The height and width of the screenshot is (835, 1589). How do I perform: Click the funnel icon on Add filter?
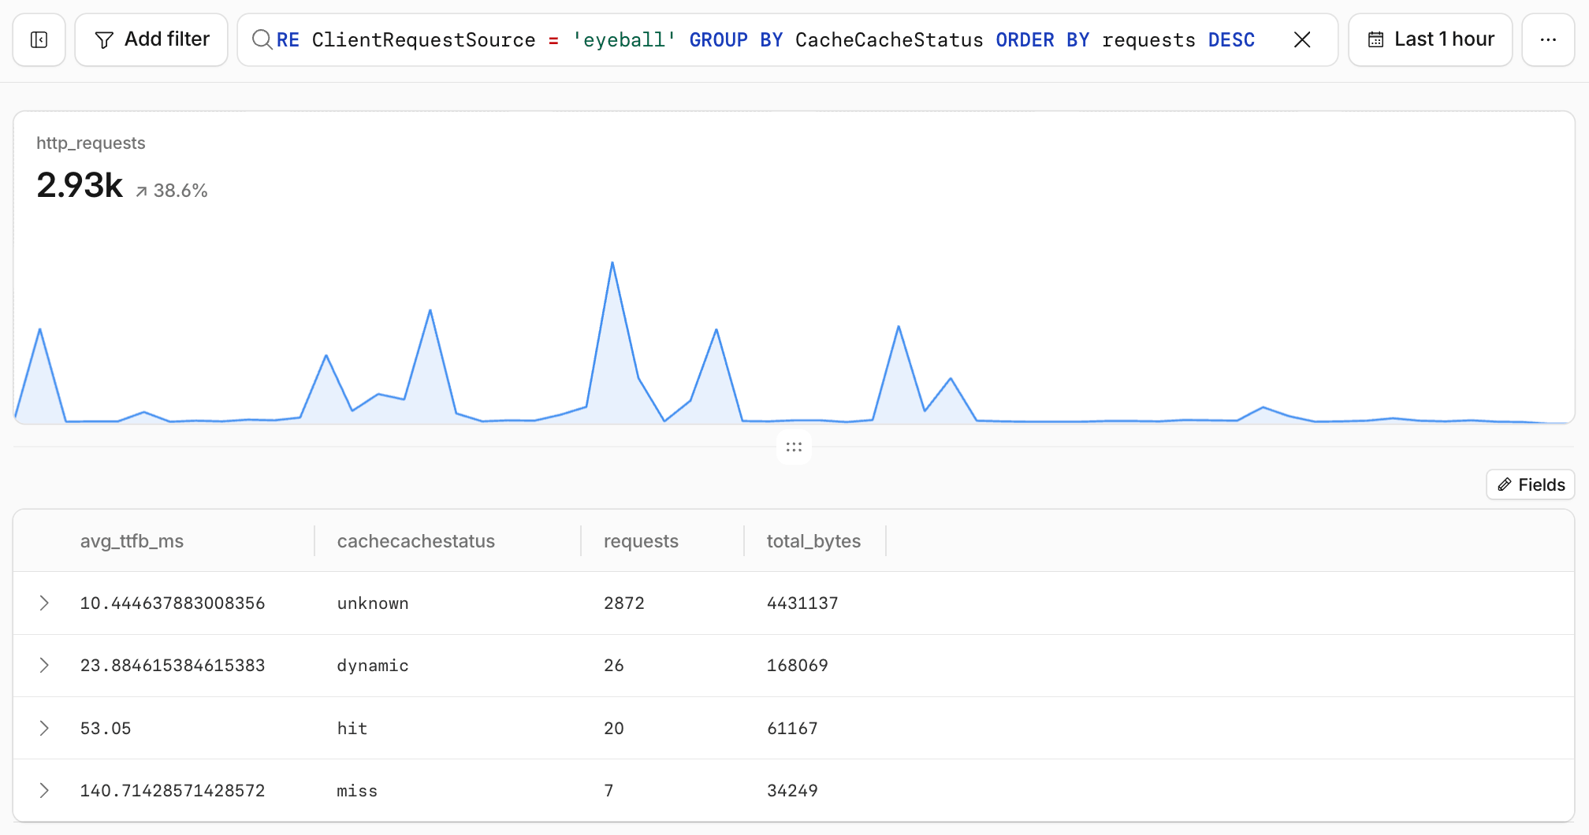pos(104,39)
